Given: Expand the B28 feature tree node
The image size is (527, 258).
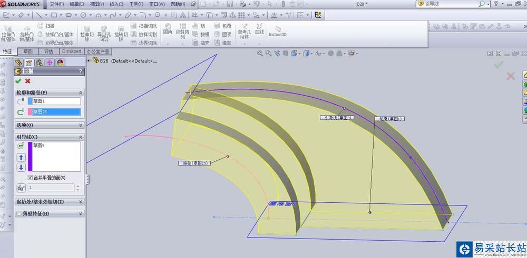Looking at the screenshot, I should coord(89,60).
